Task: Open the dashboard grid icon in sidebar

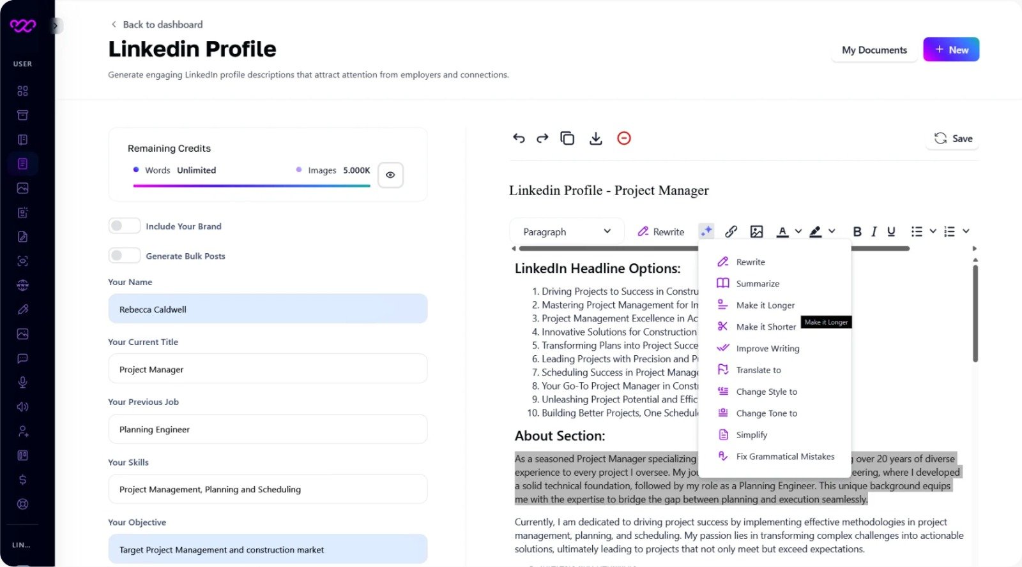Action: tap(22, 91)
